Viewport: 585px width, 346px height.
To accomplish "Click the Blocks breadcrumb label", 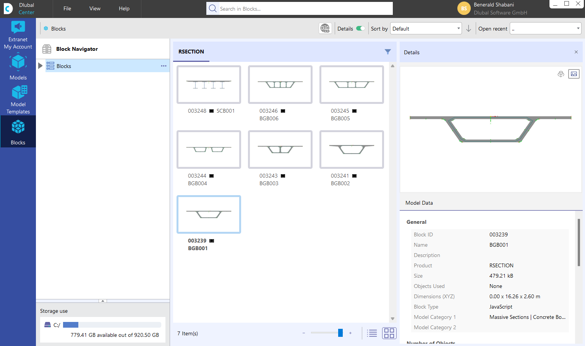I will point(58,29).
